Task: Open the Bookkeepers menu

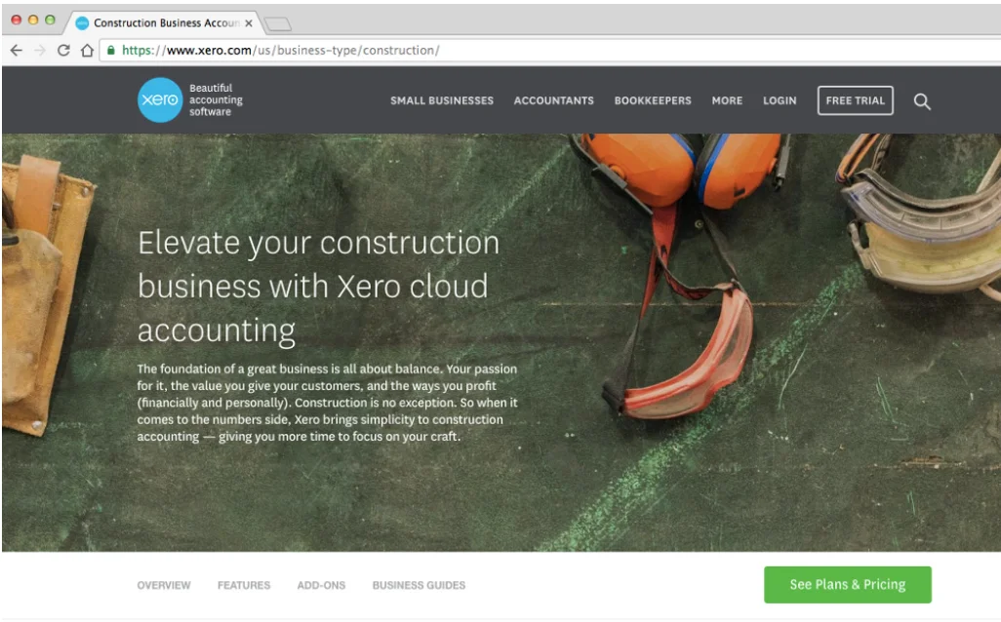Action: coord(653,100)
